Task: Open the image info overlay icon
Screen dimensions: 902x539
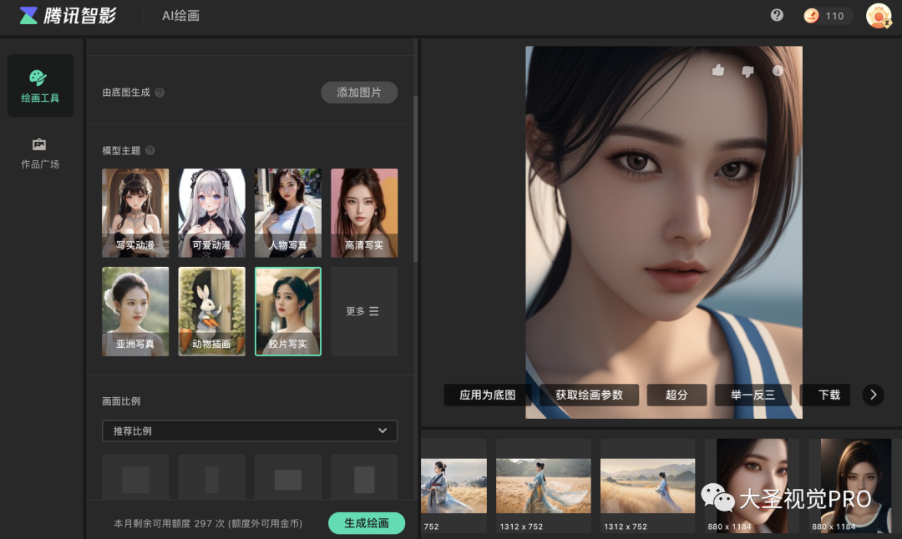Action: tap(778, 71)
